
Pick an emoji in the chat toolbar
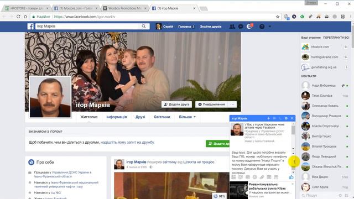point(254,177)
